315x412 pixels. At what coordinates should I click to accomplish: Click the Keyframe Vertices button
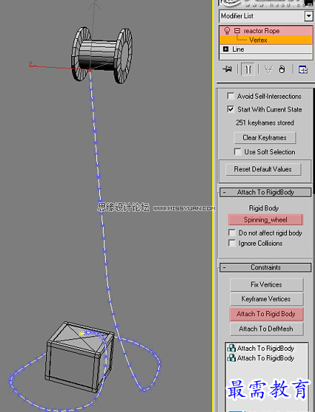pos(267,299)
